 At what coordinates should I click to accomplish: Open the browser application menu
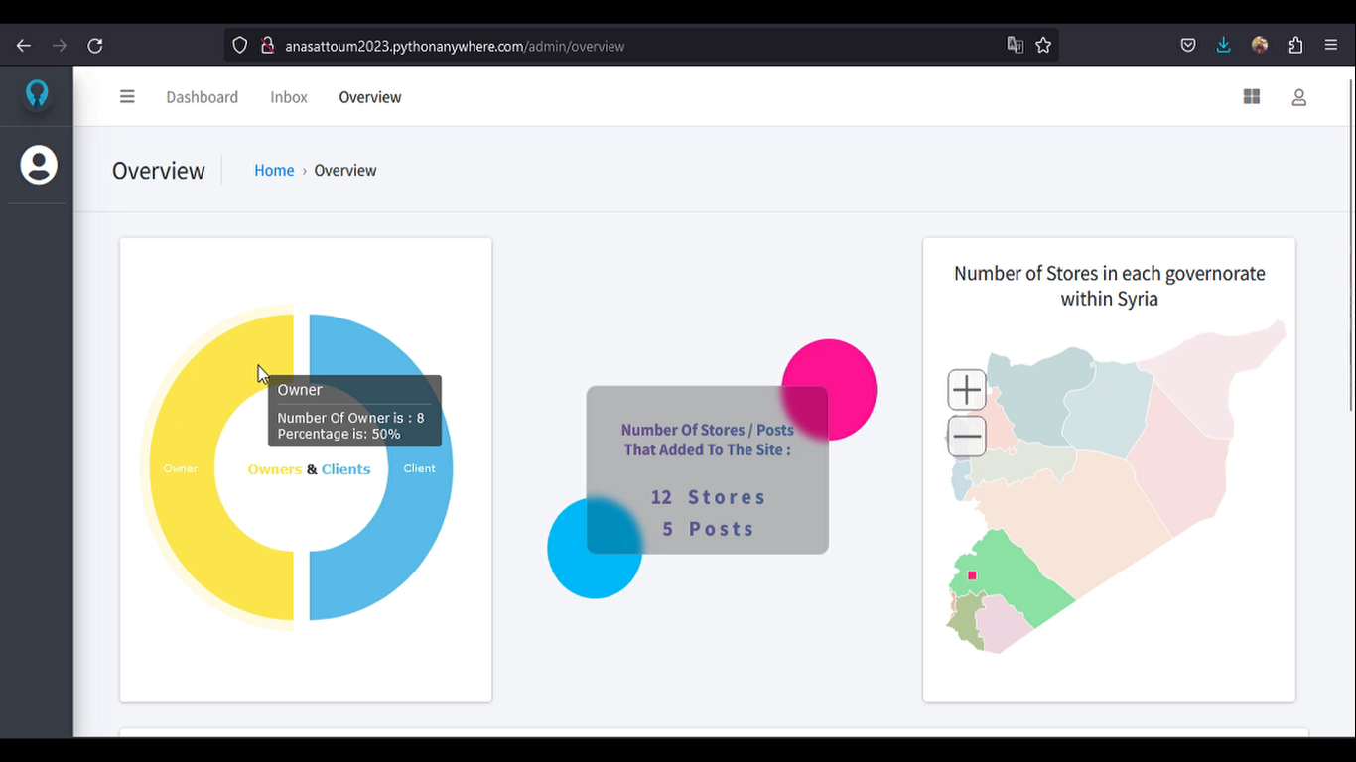[x=1331, y=46]
